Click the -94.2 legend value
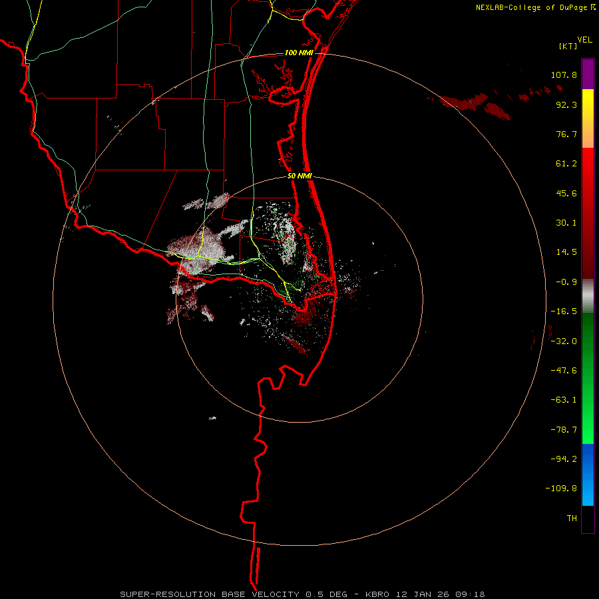 tap(564, 459)
